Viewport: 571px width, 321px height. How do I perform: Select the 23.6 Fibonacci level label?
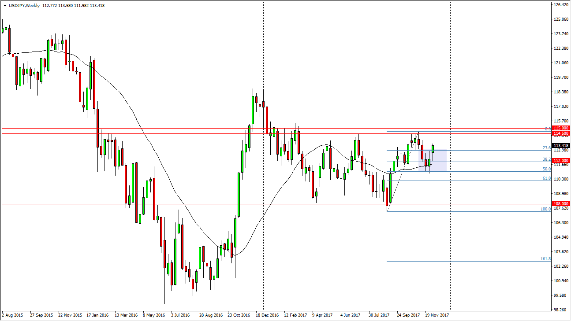tap(546, 148)
